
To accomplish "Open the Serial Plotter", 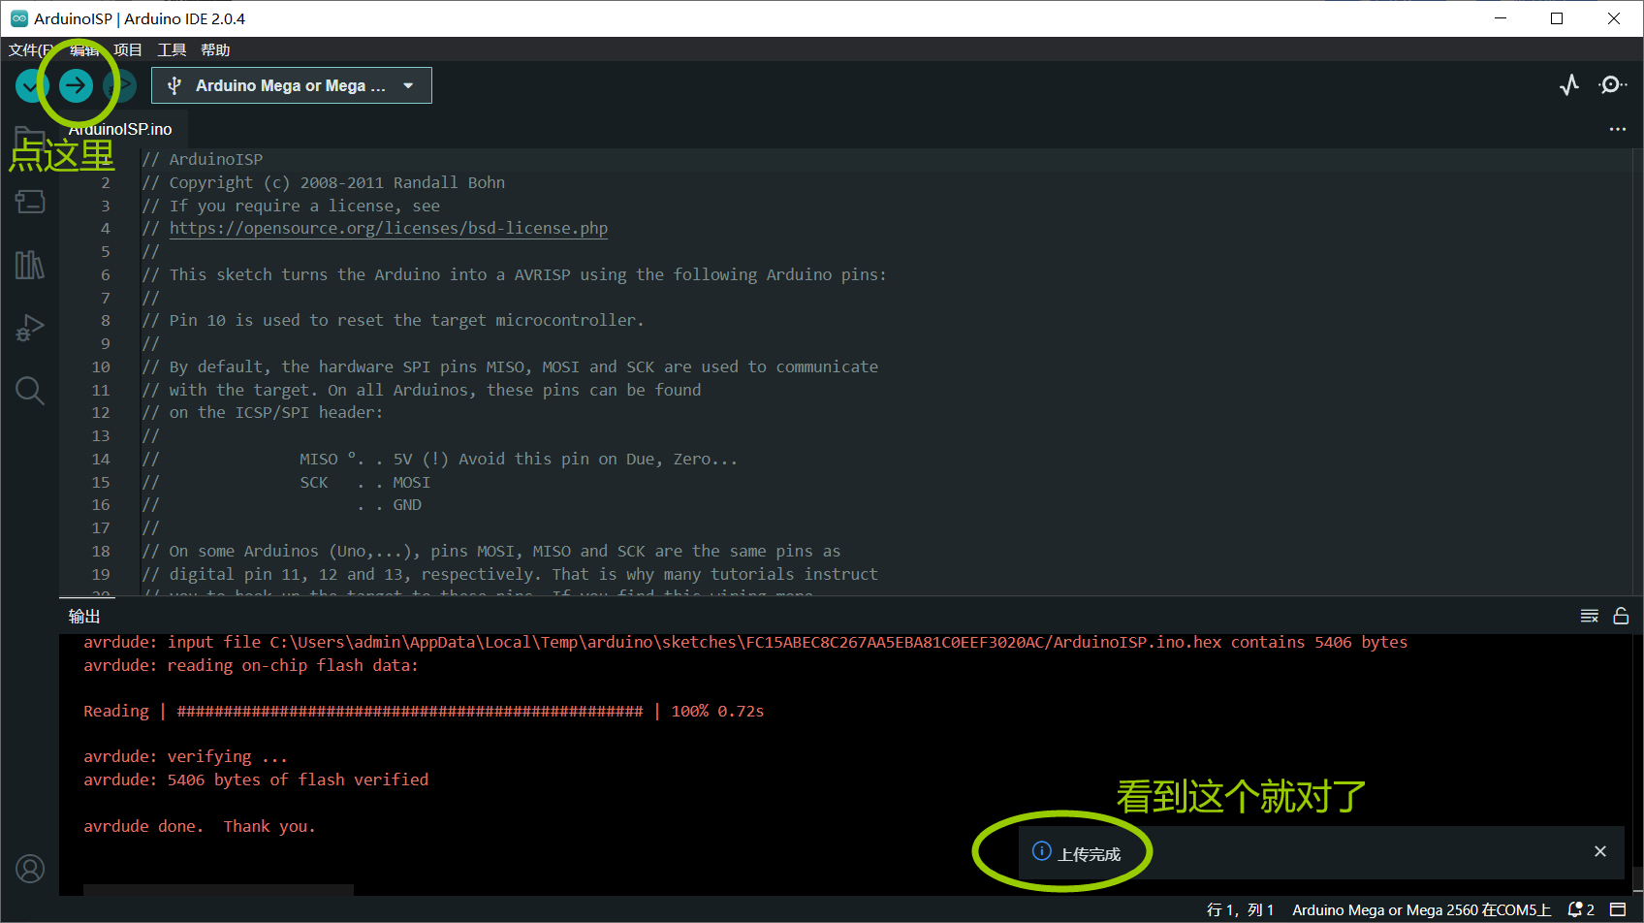I will [1569, 85].
